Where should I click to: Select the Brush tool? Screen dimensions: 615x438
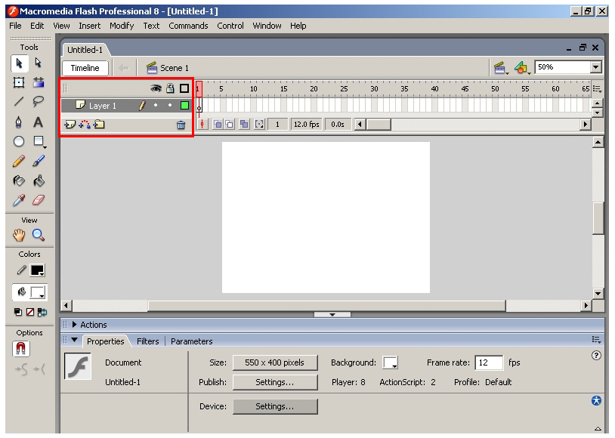(x=39, y=161)
